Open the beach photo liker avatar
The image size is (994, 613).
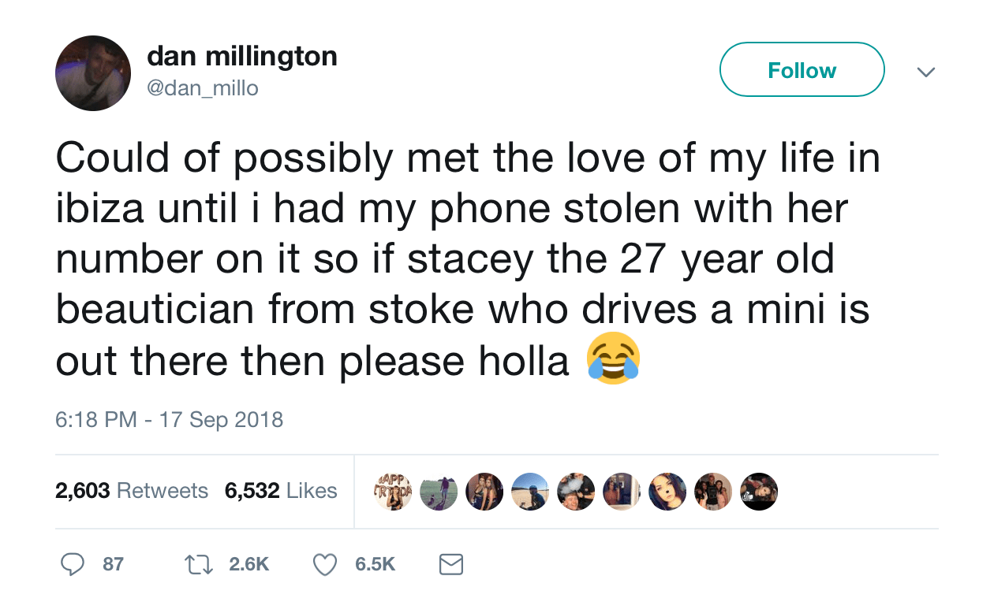pos(529,491)
